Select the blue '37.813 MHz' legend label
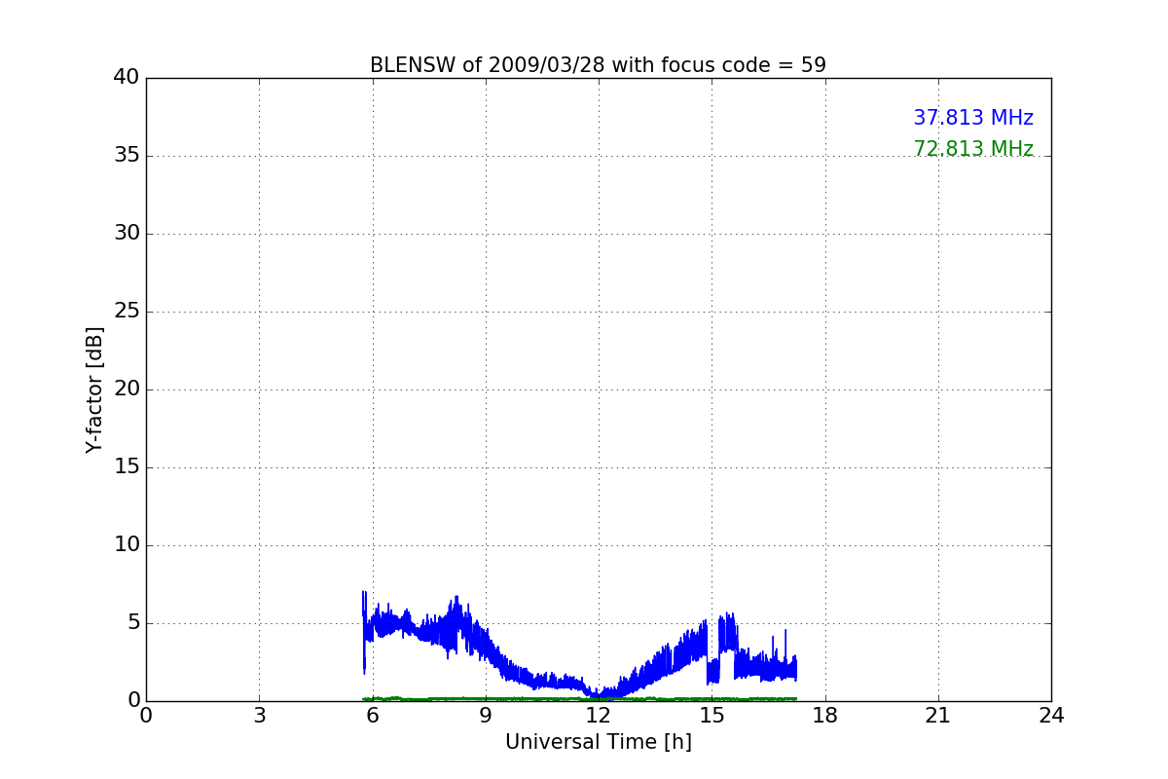 click(x=973, y=118)
